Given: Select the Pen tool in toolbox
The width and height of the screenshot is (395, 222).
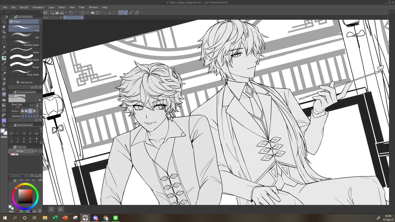Looking at the screenshot, I should tap(4, 53).
